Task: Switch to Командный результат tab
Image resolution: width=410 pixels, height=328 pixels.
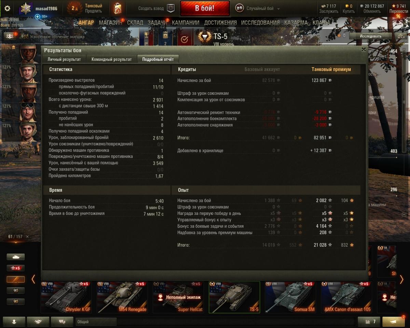Action: (x=111, y=59)
